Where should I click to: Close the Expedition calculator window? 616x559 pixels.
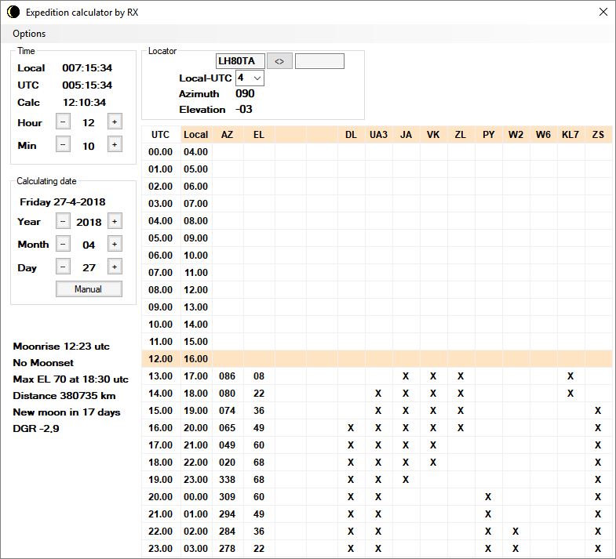click(603, 13)
